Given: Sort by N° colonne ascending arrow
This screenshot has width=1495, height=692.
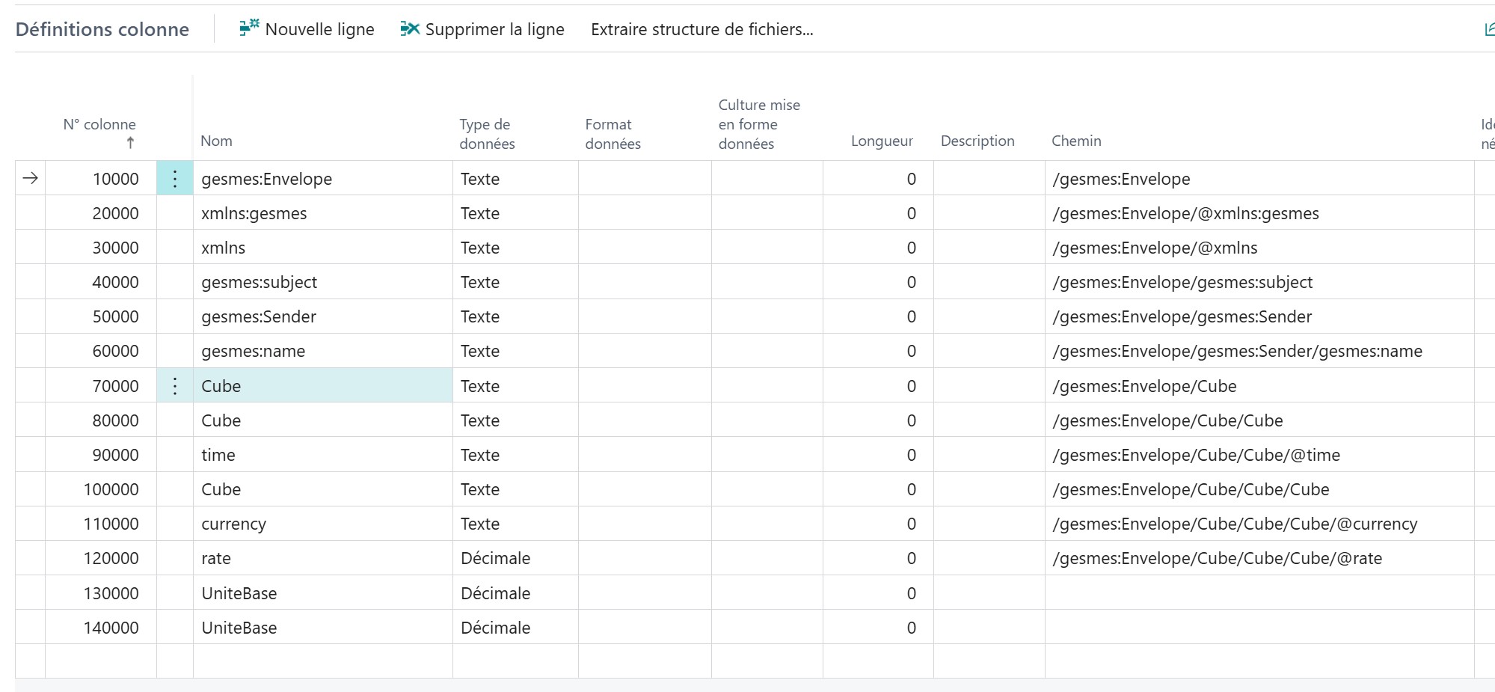Looking at the screenshot, I should tap(130, 142).
